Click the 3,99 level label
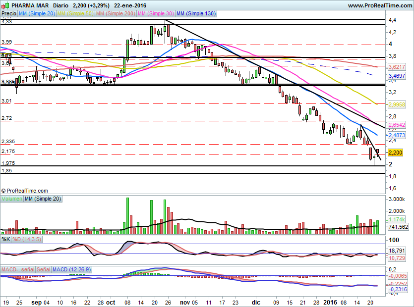Image resolution: width=414 pixels, height=307 pixels. 6,42
